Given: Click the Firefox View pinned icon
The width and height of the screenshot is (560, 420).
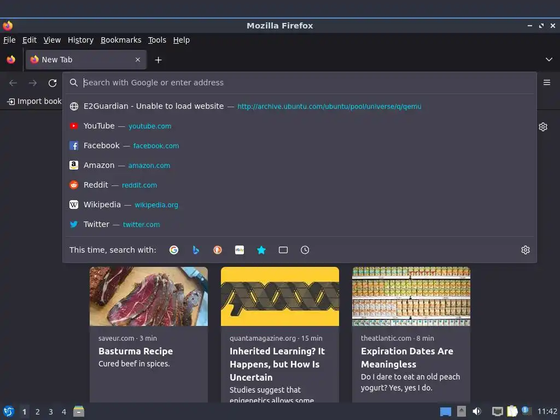Looking at the screenshot, I should tap(11, 60).
